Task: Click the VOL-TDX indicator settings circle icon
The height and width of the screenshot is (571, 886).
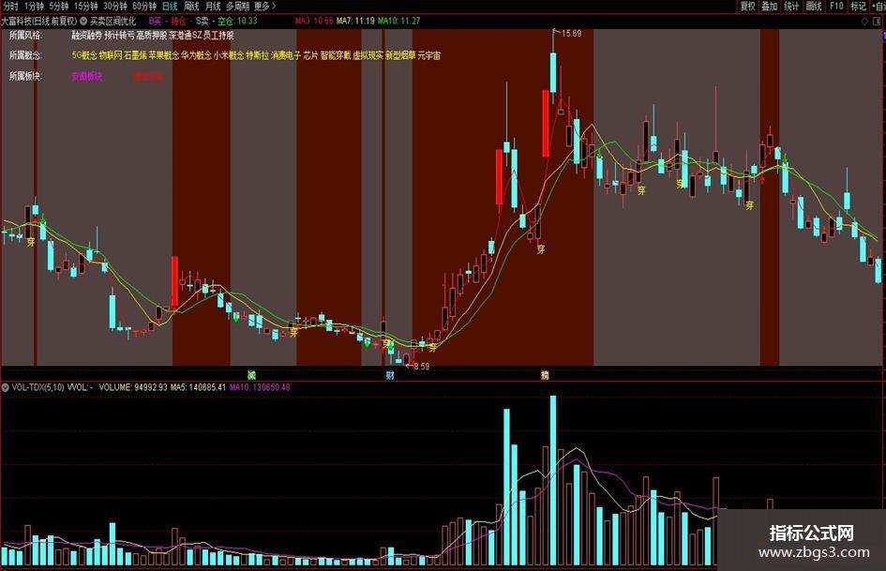Action: coord(6,387)
